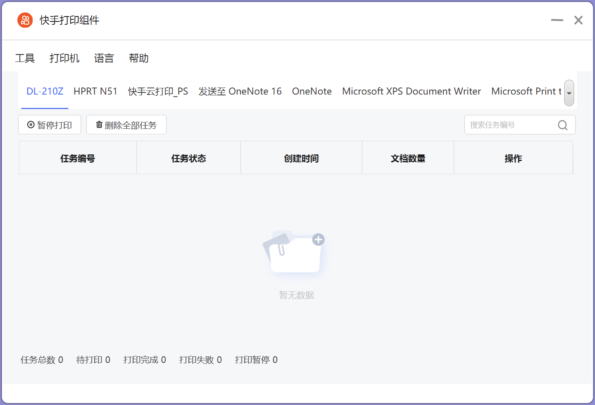Viewport: 595px width, 405px height.
Task: Open the 帮助 menu
Action: point(138,58)
